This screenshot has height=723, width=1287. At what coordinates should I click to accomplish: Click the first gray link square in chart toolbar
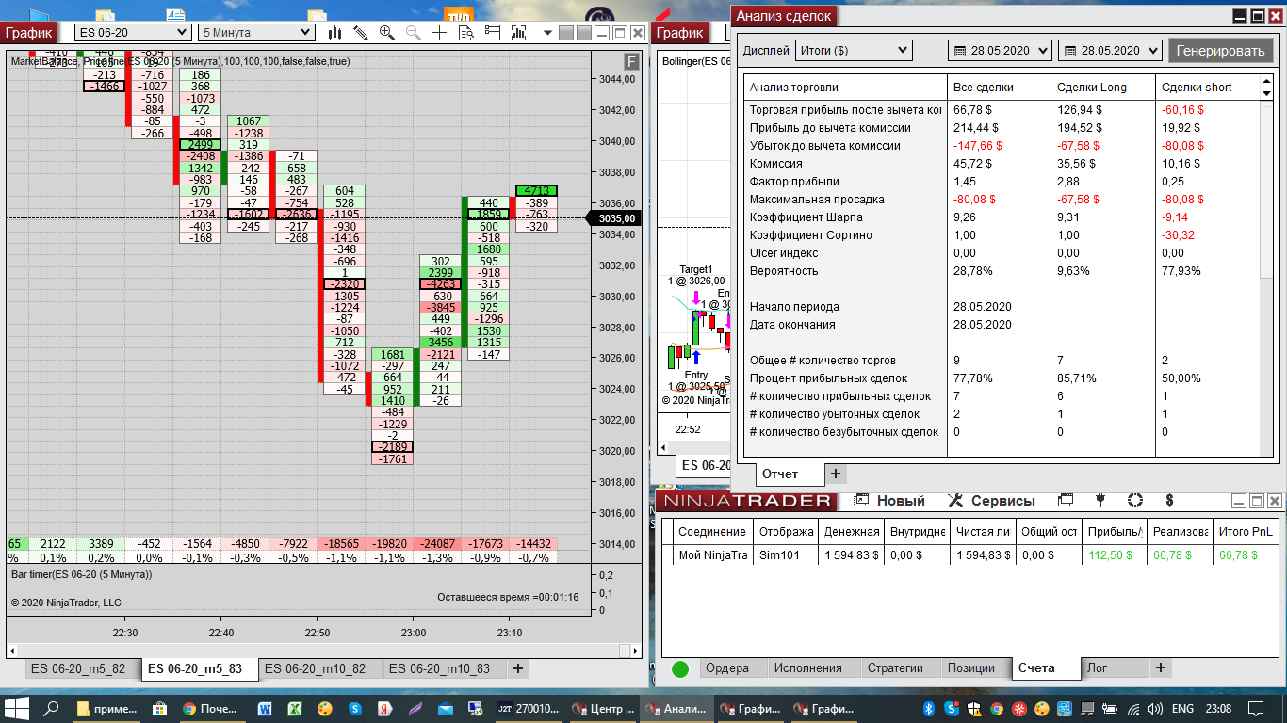click(566, 33)
